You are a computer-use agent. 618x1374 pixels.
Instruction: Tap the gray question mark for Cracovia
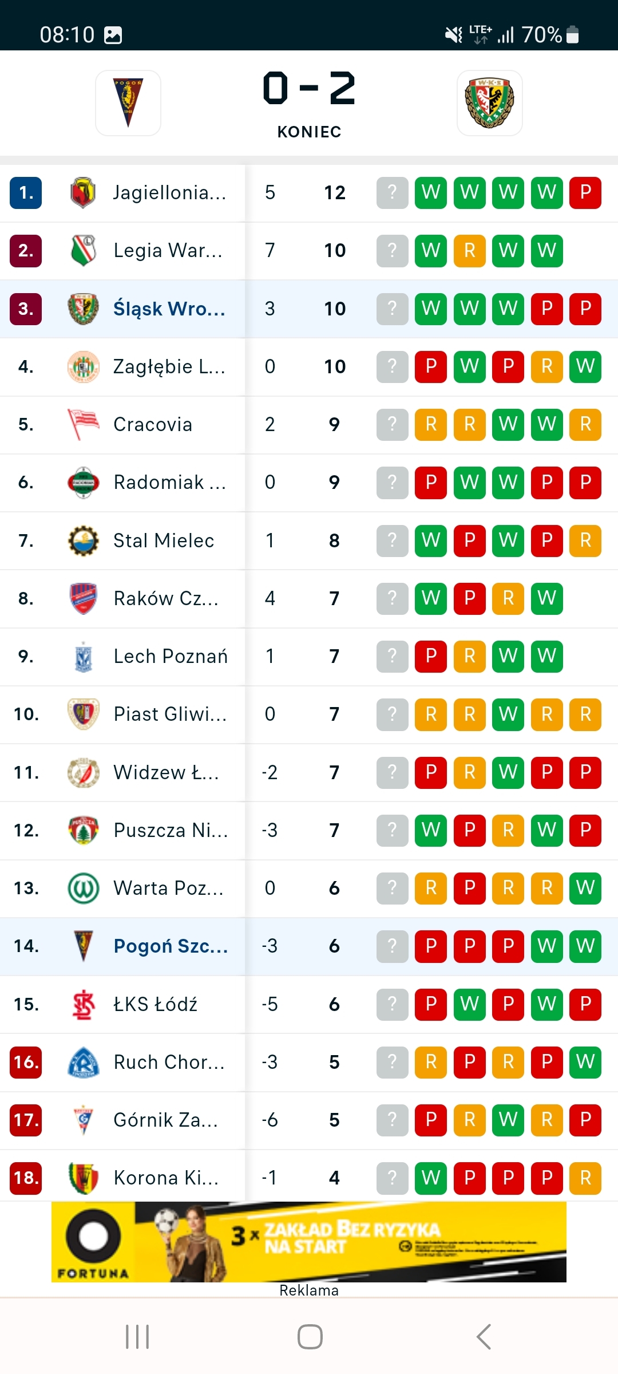pos(392,424)
